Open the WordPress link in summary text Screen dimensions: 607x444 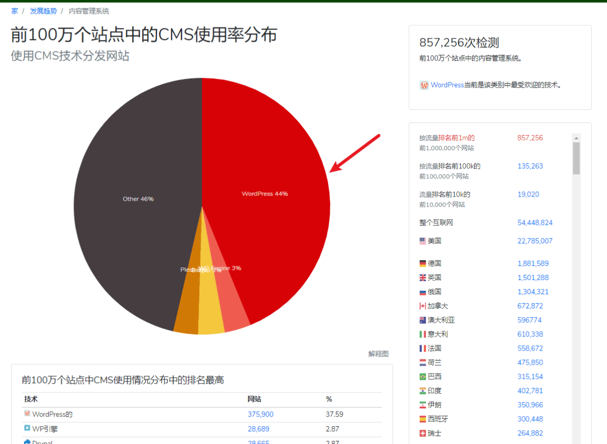click(447, 85)
